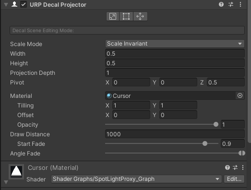Screen dimensions: 251x190
Task: Click the Pivot X field
Action: click(131, 82)
